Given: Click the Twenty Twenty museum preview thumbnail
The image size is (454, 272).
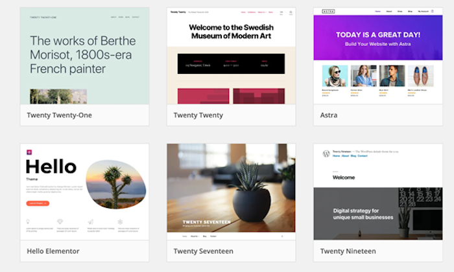Looking at the screenshot, I should point(231,56).
